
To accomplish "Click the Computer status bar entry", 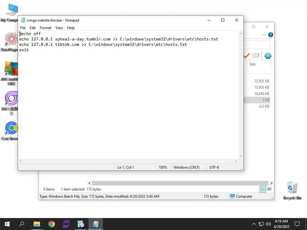I will (241, 196).
